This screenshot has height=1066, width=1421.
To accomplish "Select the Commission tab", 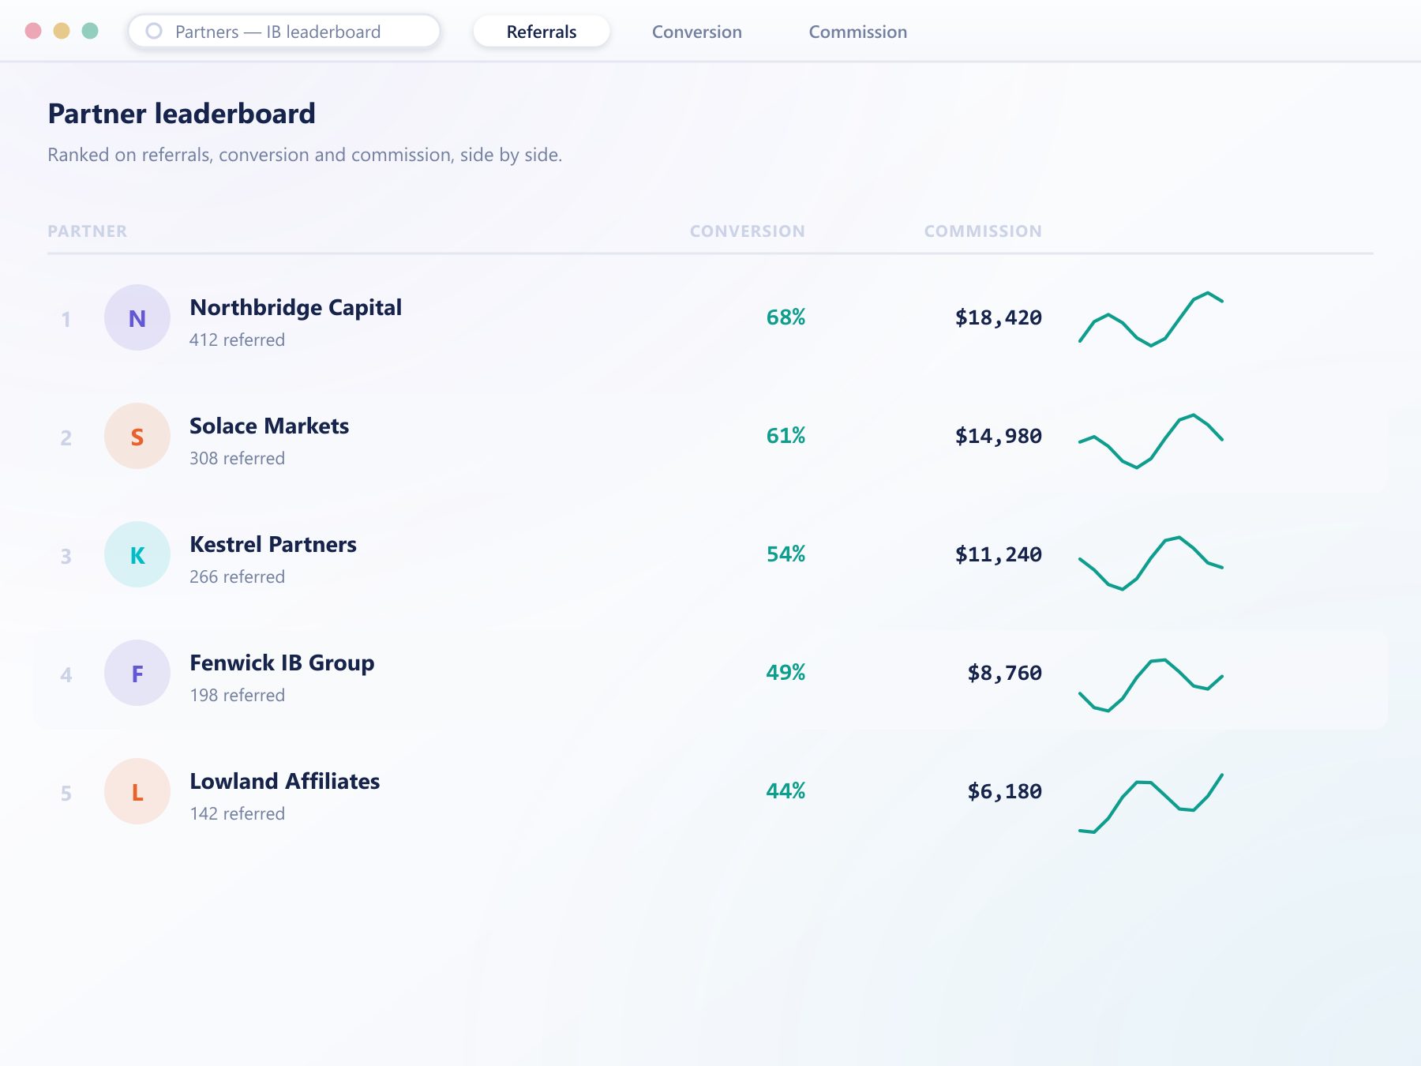I will click(x=858, y=32).
